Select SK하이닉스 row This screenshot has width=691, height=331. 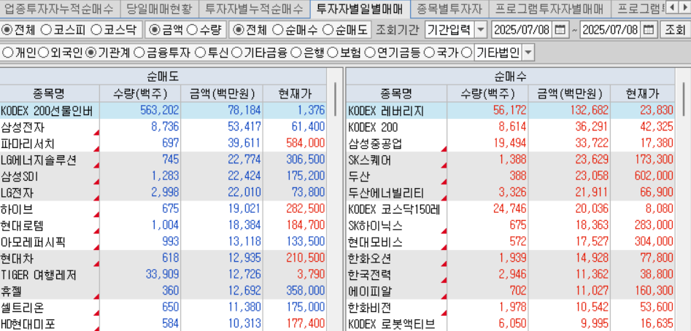coord(511,226)
